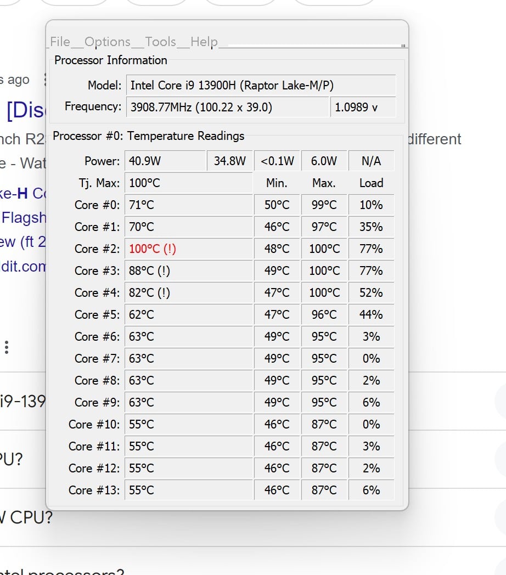This screenshot has width=506, height=575.
Task: Click Core #12 current temperature 55°C
Action: 189,469
